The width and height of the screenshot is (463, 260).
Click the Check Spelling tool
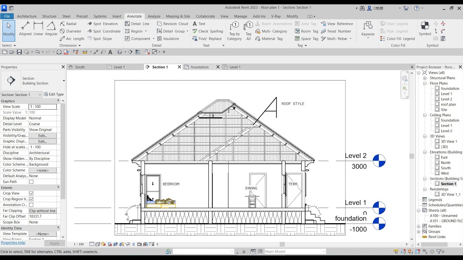click(208, 31)
